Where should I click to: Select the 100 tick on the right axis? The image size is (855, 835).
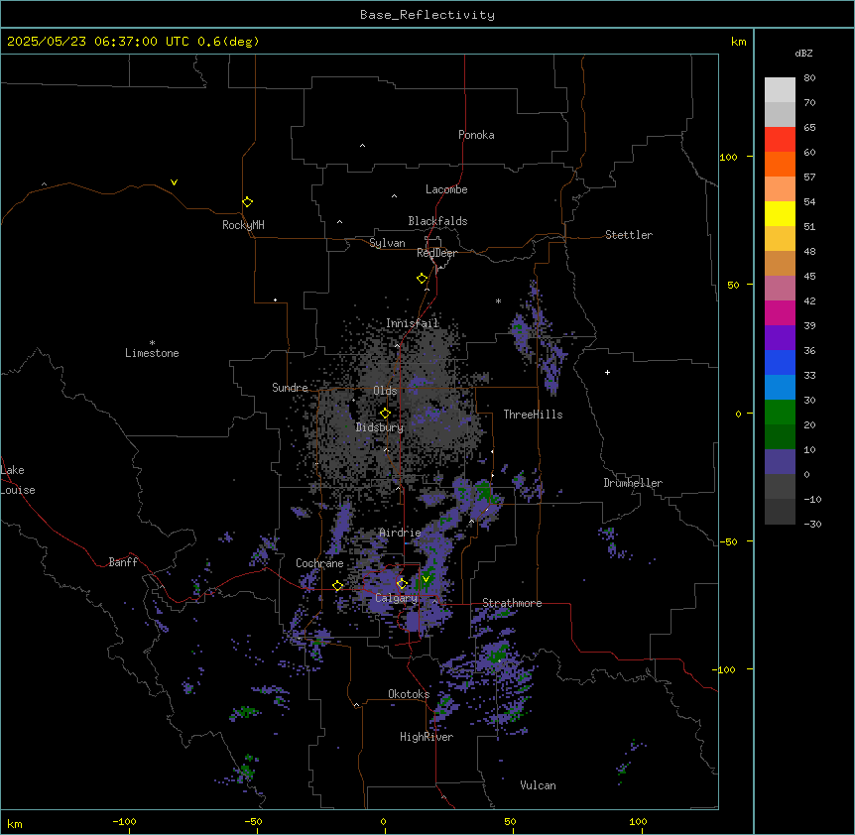(x=728, y=157)
